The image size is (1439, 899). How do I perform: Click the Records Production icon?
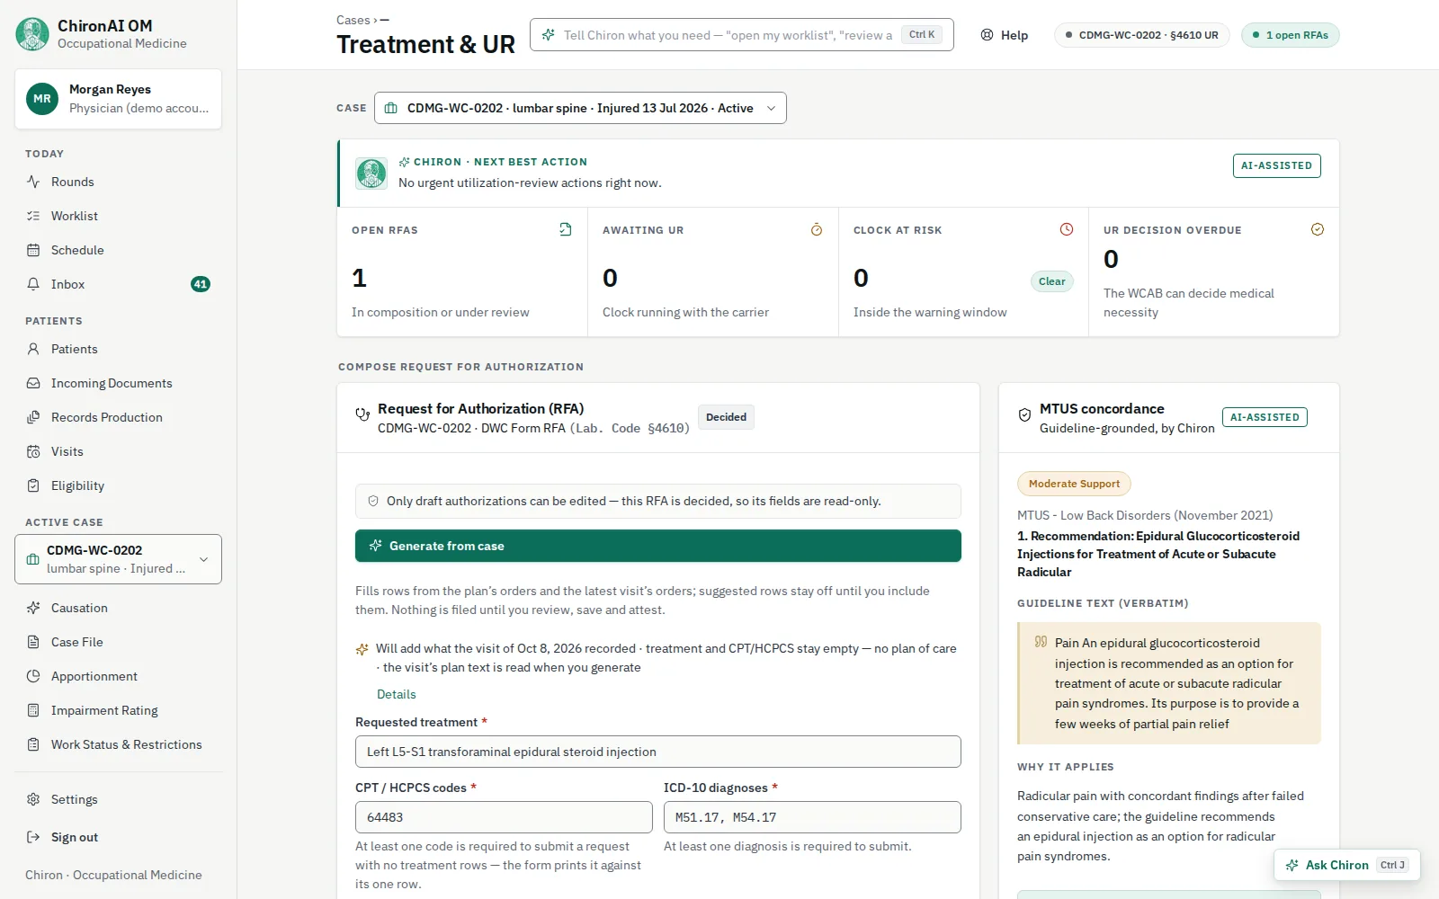(x=33, y=417)
